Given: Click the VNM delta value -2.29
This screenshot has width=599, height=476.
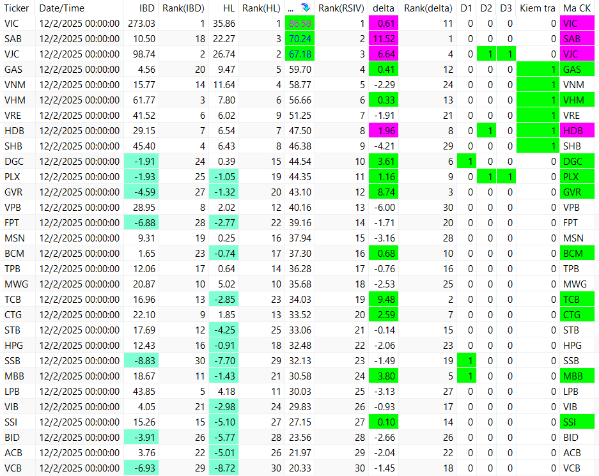Looking at the screenshot, I should tap(384, 85).
